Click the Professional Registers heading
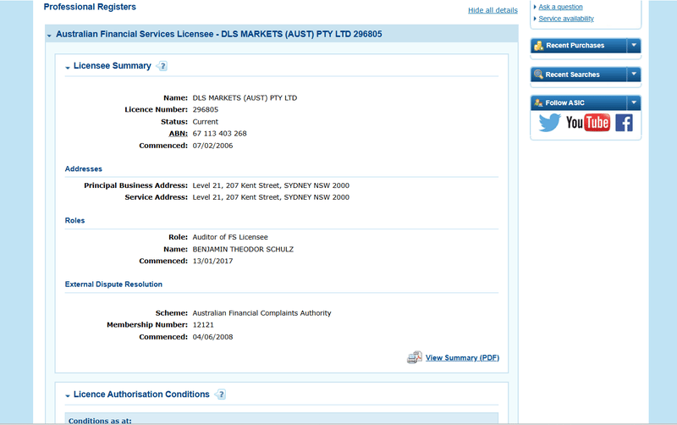 coord(90,7)
